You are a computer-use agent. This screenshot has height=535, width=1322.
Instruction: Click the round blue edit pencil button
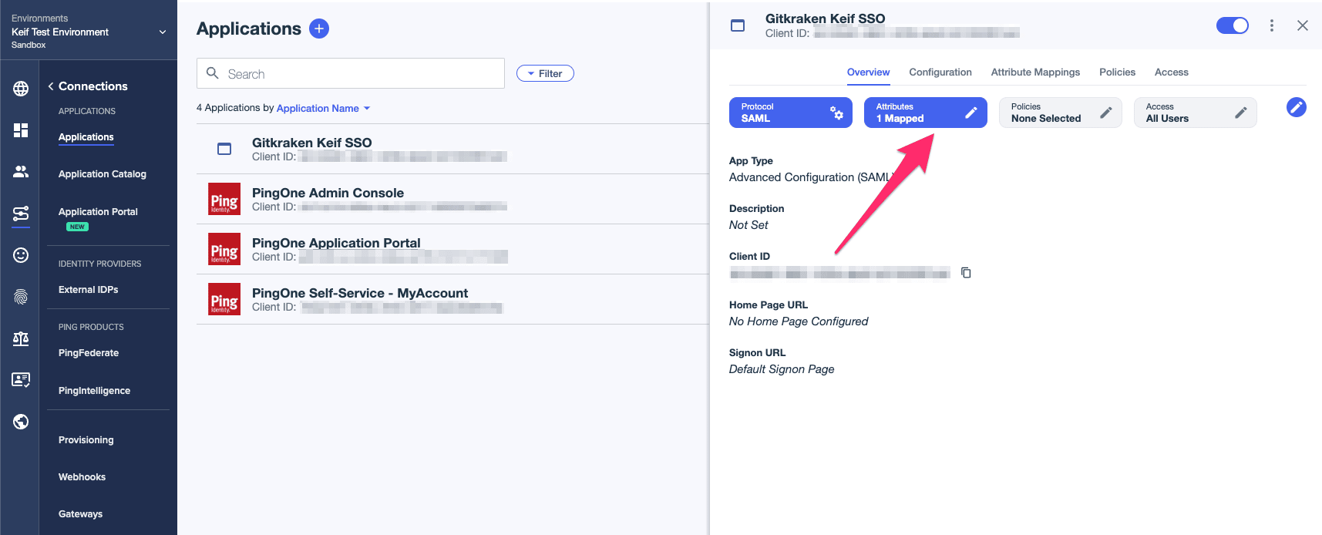pos(1297,107)
